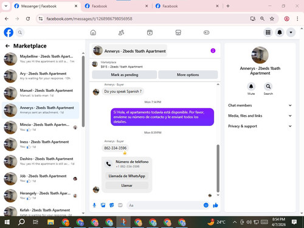Reload the page
The width and height of the screenshot is (304, 228).
28,19
